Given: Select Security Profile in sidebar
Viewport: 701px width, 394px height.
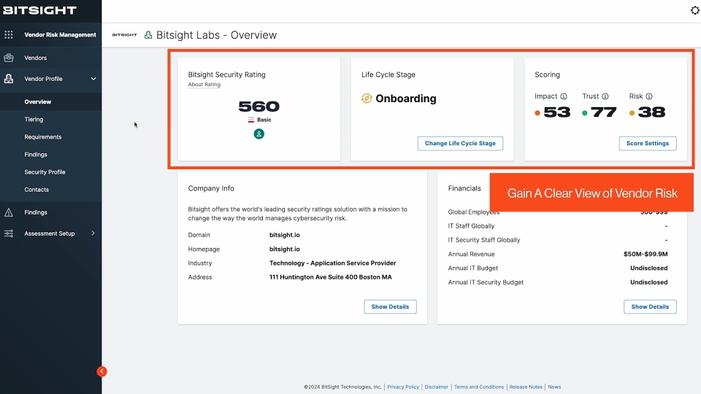Looking at the screenshot, I should click(45, 172).
